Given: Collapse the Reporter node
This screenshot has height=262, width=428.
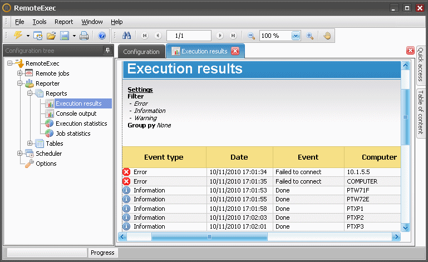Looking at the screenshot, I should (x=19, y=83).
